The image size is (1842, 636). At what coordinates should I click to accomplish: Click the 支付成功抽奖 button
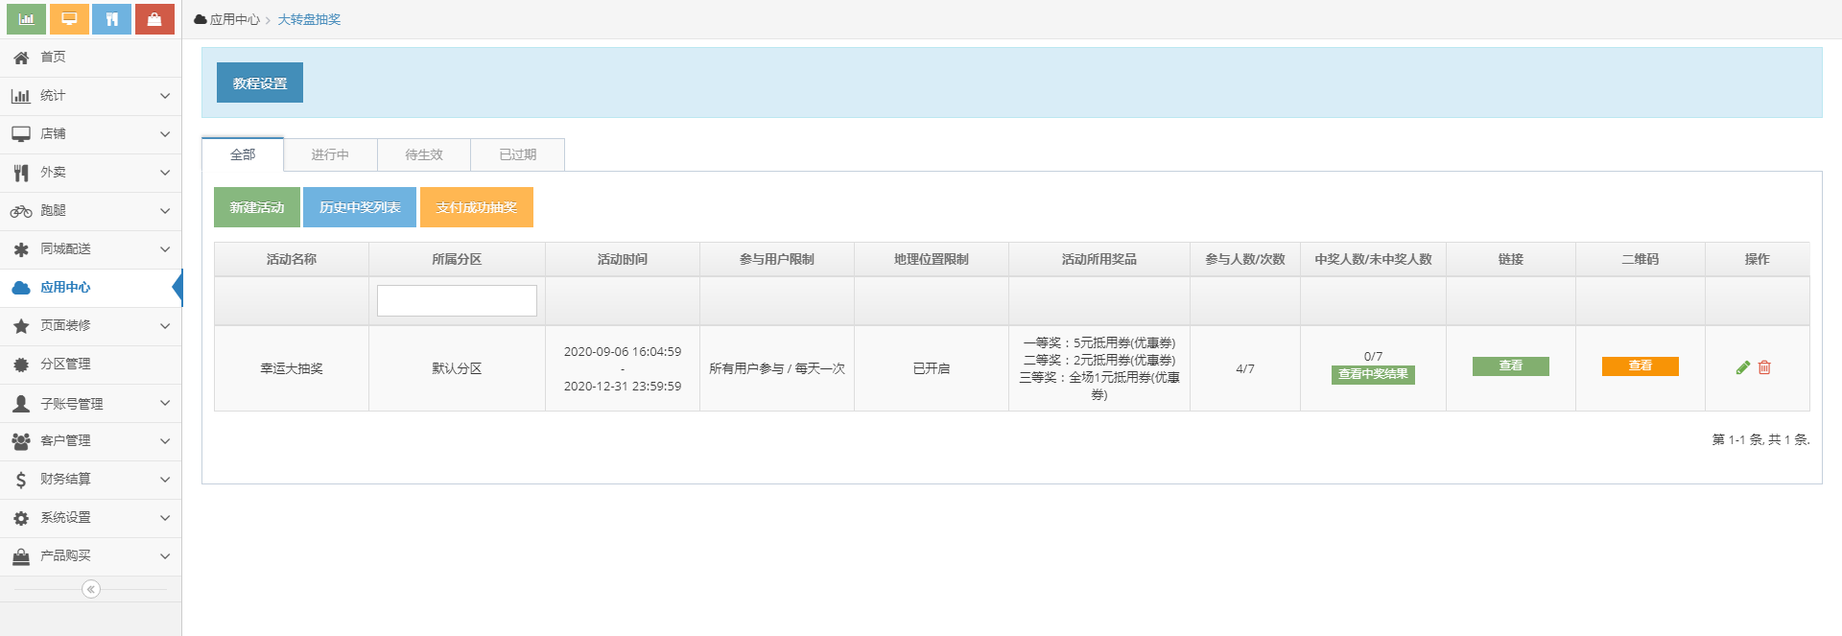(477, 207)
